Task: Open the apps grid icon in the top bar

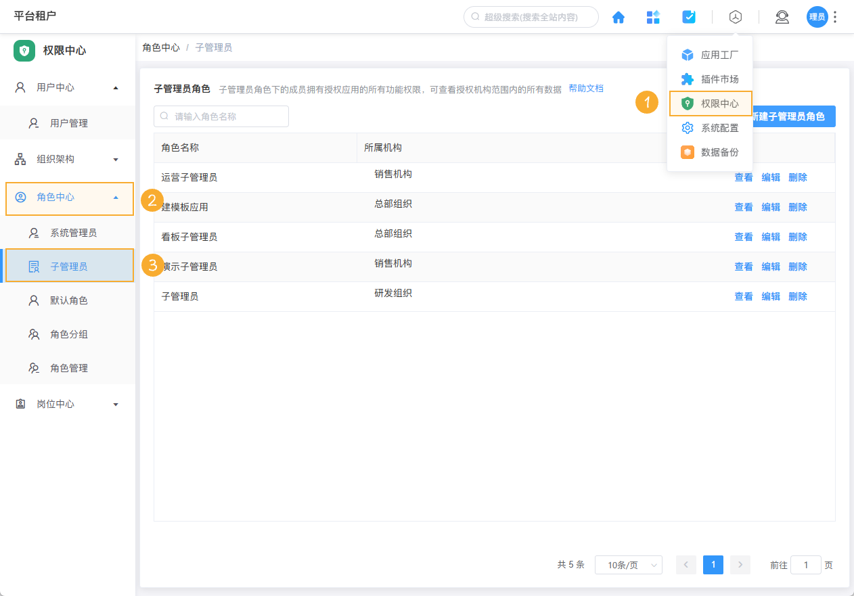Action: (653, 17)
